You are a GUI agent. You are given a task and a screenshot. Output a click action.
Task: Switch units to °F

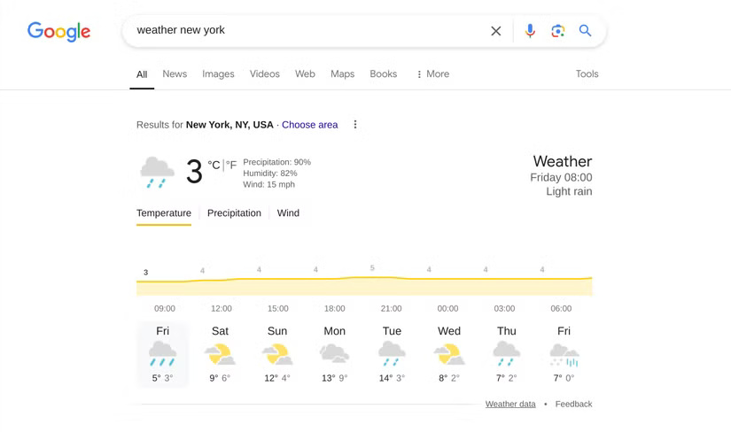(x=231, y=165)
